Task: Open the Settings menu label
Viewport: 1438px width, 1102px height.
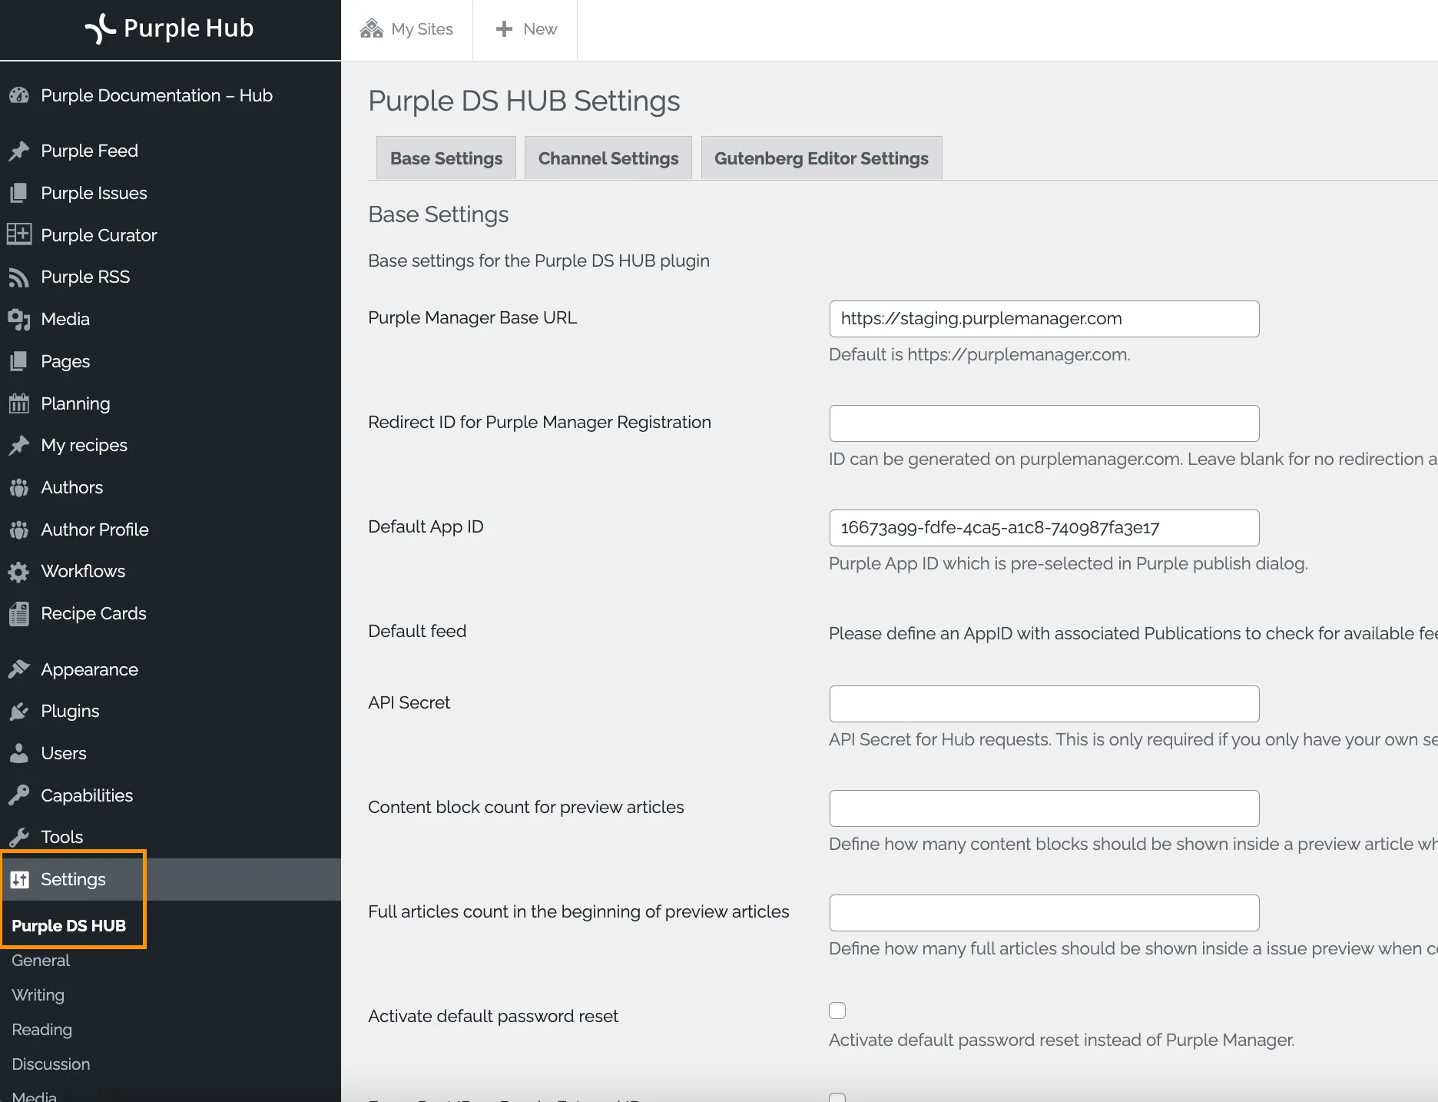Action: click(74, 879)
